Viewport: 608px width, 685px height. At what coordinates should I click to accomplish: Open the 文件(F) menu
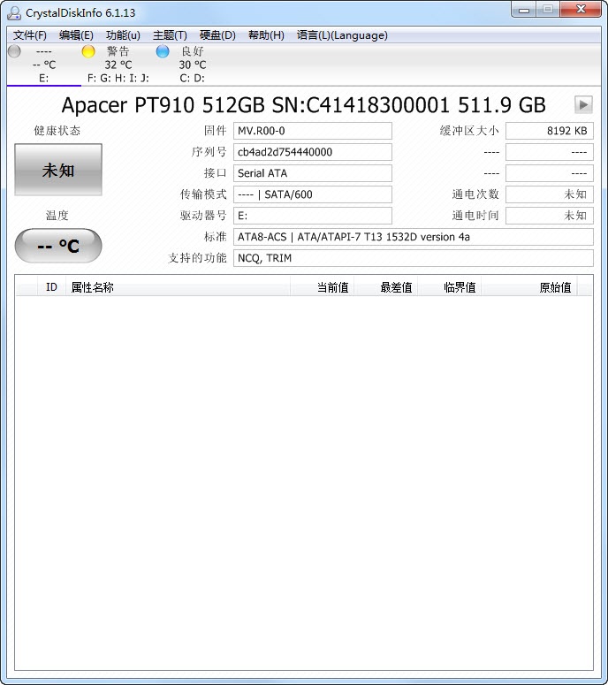[x=30, y=35]
